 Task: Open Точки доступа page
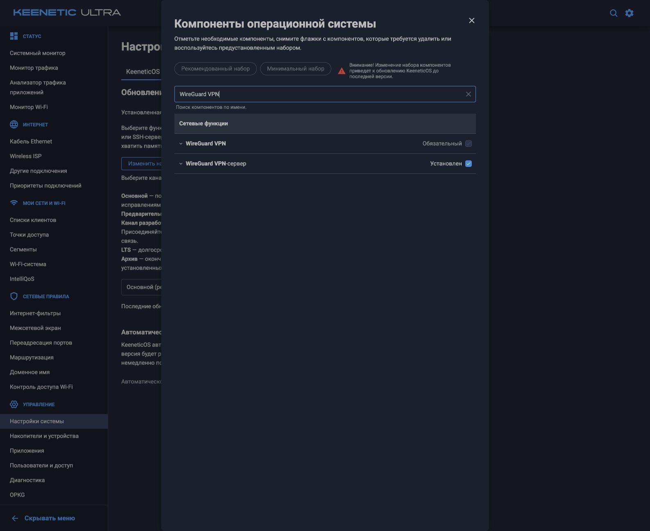pos(29,235)
